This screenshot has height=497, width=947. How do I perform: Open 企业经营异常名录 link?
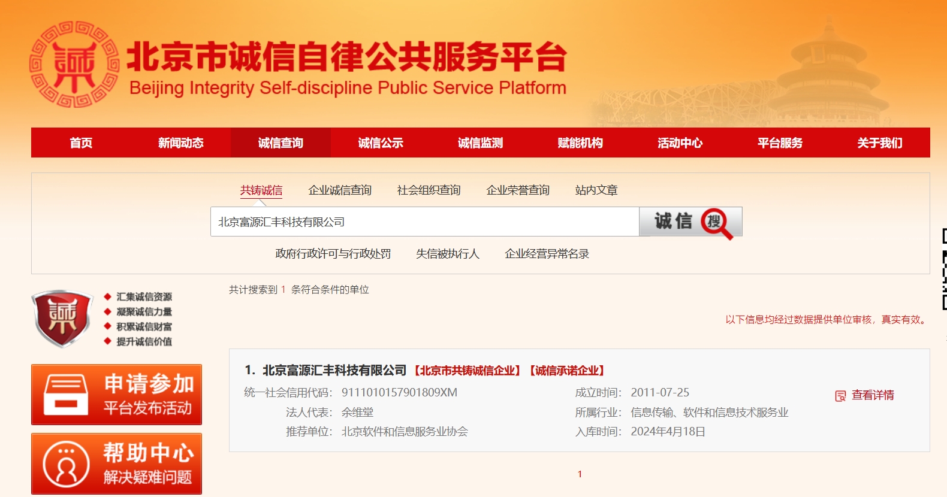pyautogui.click(x=547, y=254)
